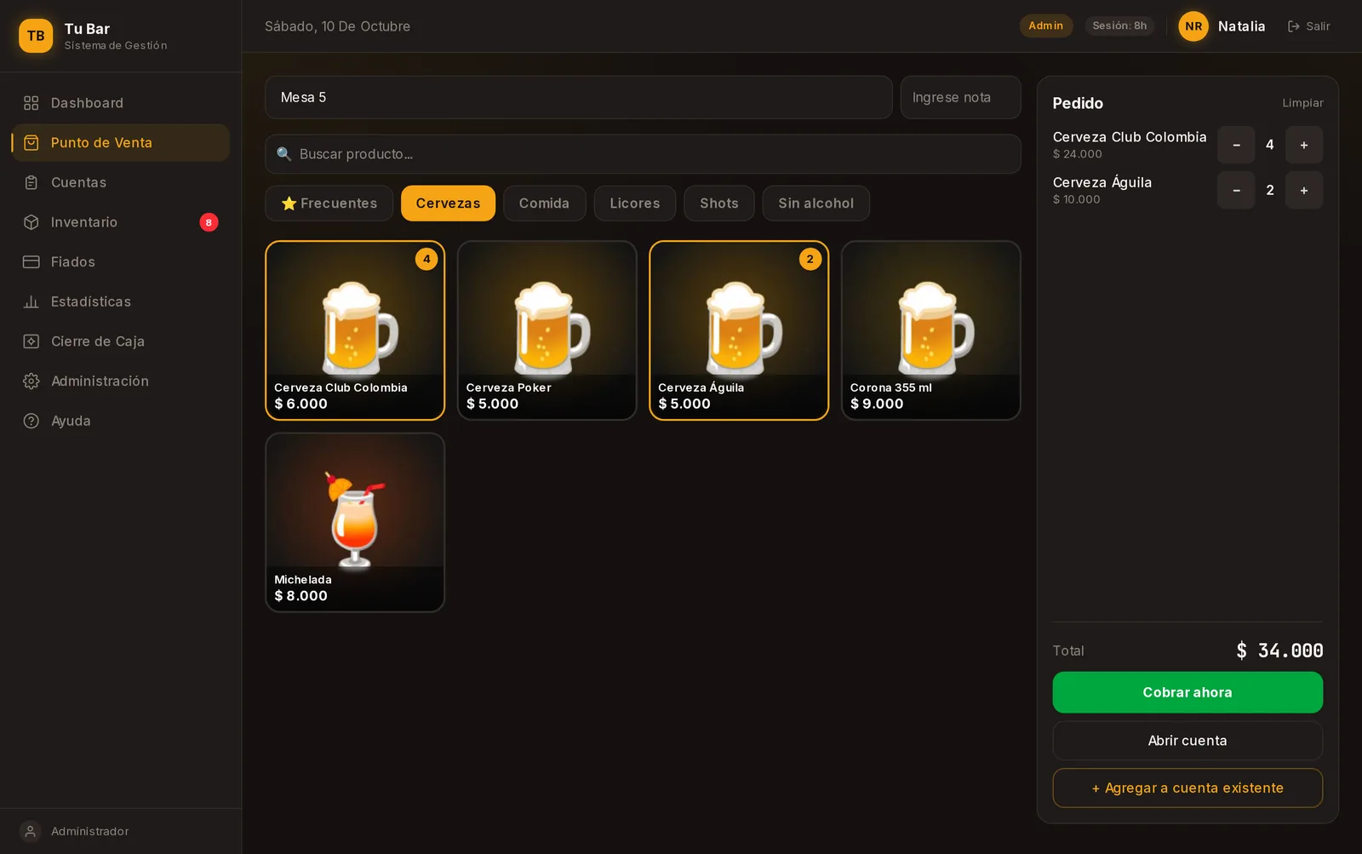
Task: Click the quantity badge on Cerveza Club Colombia
Action: 426,259
